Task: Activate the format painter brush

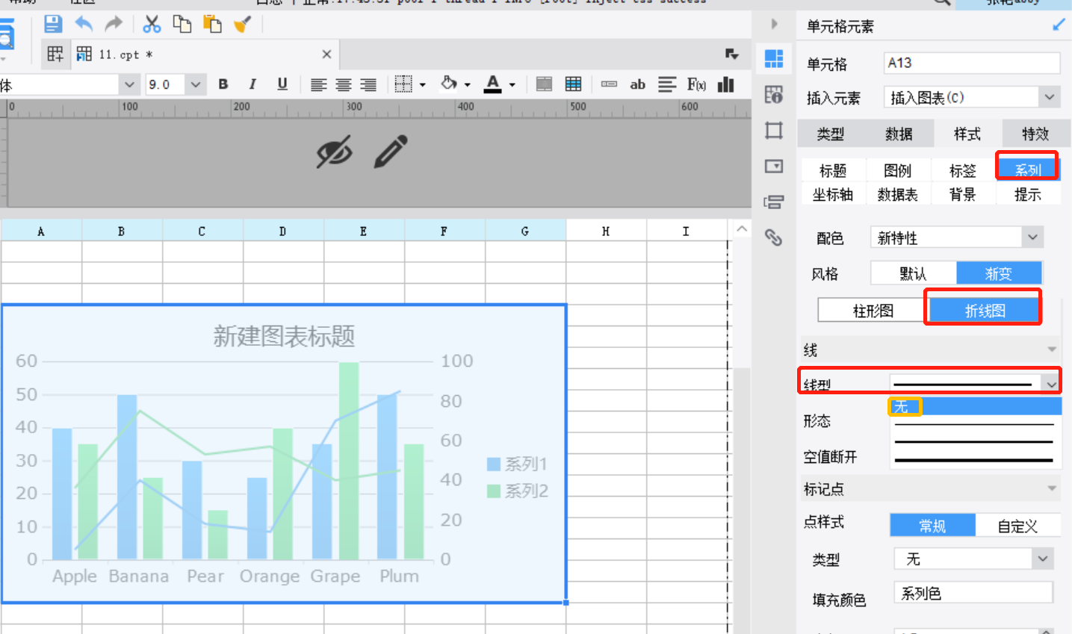Action: pyautogui.click(x=243, y=24)
